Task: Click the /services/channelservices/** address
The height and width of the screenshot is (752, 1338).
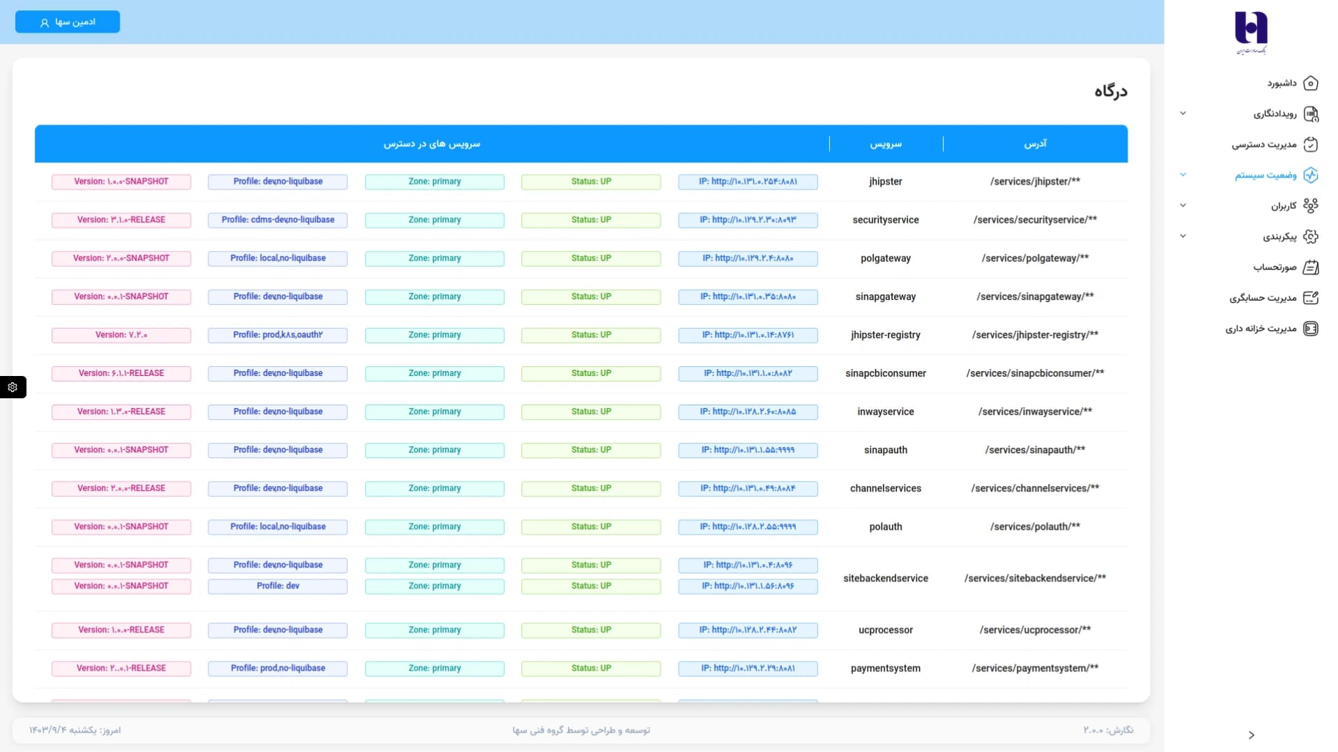Action: [x=1035, y=488]
